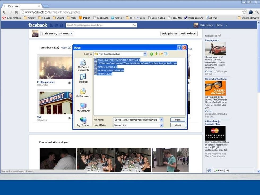This screenshot has width=260, height=195.
Task: Select file bentley-s3.jpg
Action: click(103, 74)
